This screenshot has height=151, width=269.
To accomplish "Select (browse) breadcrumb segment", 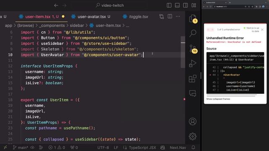I will (26, 26).
